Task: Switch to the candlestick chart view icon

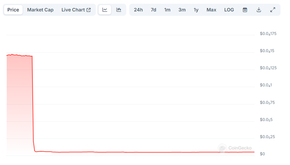Action: click(119, 10)
